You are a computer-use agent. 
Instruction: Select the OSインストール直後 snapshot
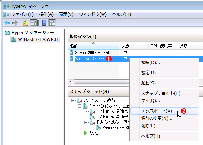(99, 100)
